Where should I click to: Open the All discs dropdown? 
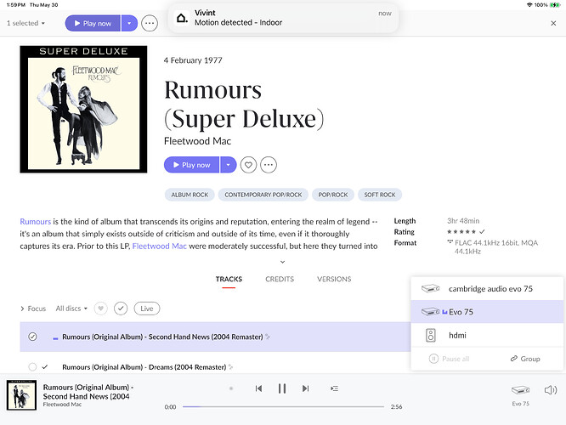point(71,309)
